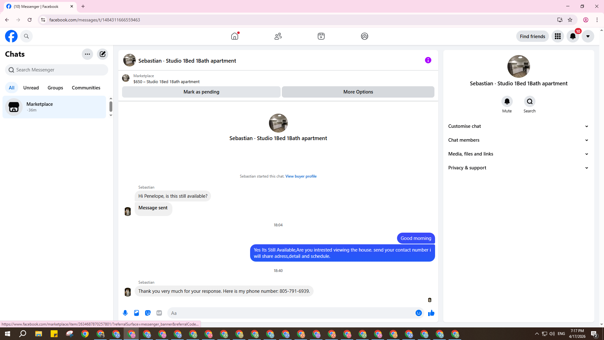The image size is (604, 340).
Task: Click the voice clip microphone icon
Action: pyautogui.click(x=125, y=313)
